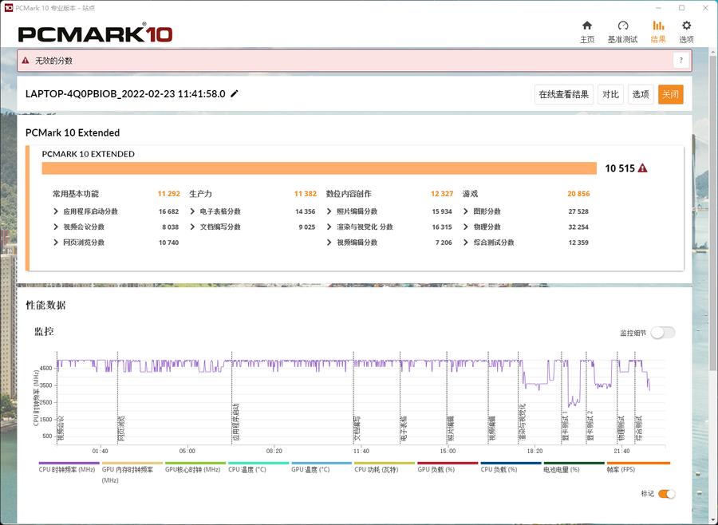The width and height of the screenshot is (718, 525).
Task: Toggle the CPU 温度 legend series
Action: [x=258, y=464]
